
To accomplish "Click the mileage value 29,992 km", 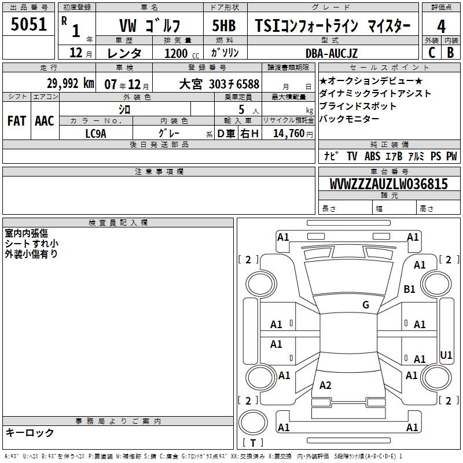I will click(x=71, y=83).
